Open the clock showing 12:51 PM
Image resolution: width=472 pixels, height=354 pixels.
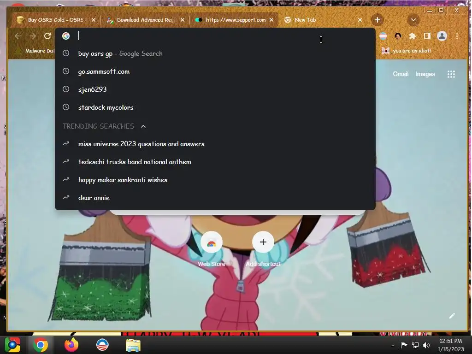click(x=451, y=345)
